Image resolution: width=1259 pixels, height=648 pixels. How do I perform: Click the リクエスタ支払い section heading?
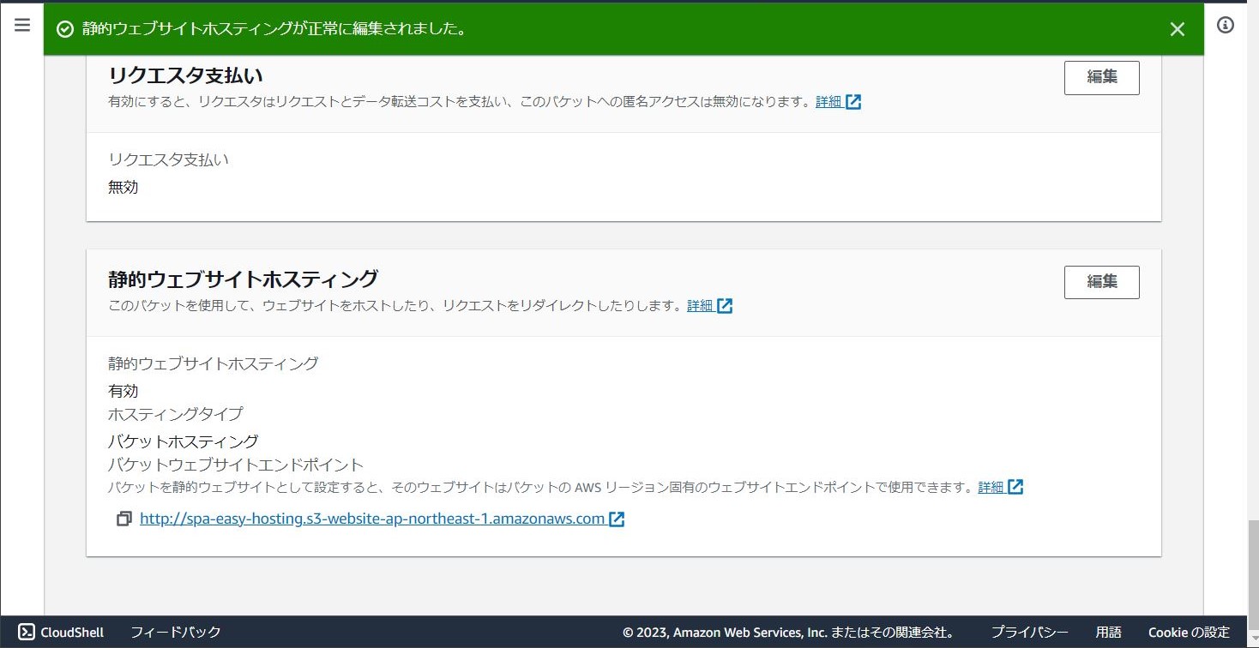pyautogui.click(x=185, y=75)
